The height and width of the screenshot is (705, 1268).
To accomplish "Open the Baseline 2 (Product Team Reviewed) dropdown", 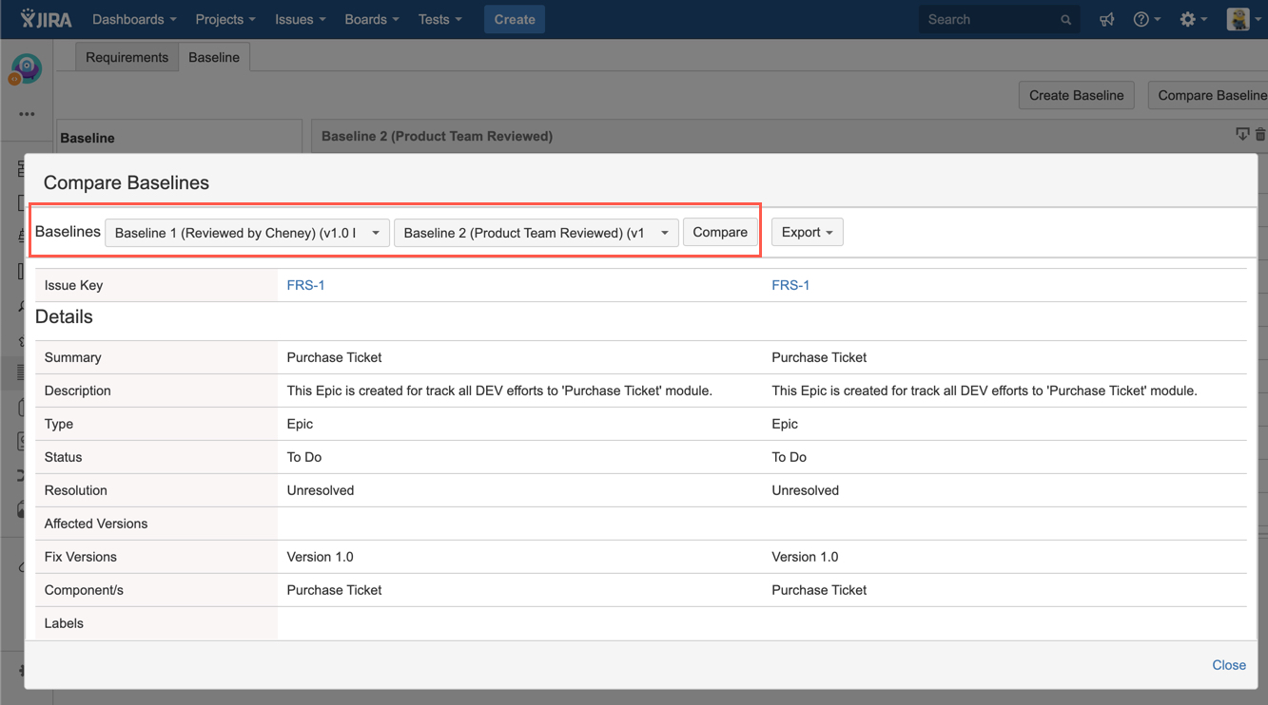I will point(536,233).
